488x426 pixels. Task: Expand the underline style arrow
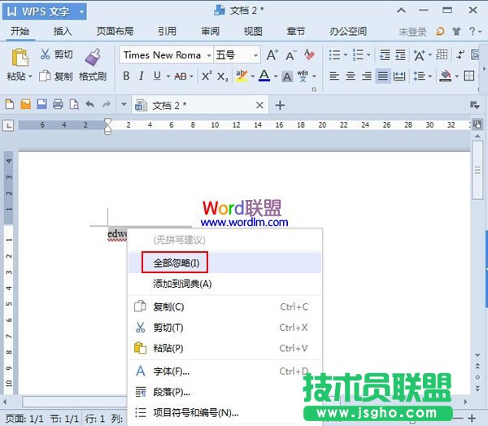pyautogui.click(x=168, y=76)
